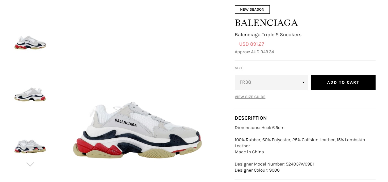Select the third thumbnail showing both sneakers
This screenshot has width=388, height=182.
coord(30,146)
